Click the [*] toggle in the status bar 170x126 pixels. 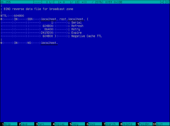tap(162, 2)
